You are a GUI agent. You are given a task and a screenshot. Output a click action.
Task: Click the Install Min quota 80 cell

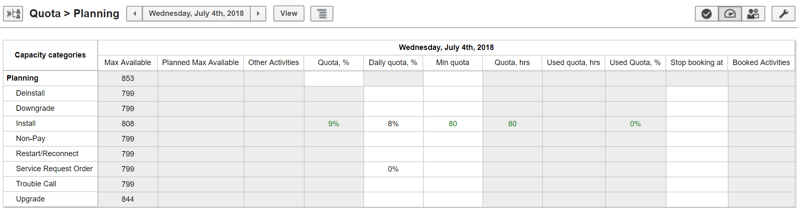click(x=453, y=124)
